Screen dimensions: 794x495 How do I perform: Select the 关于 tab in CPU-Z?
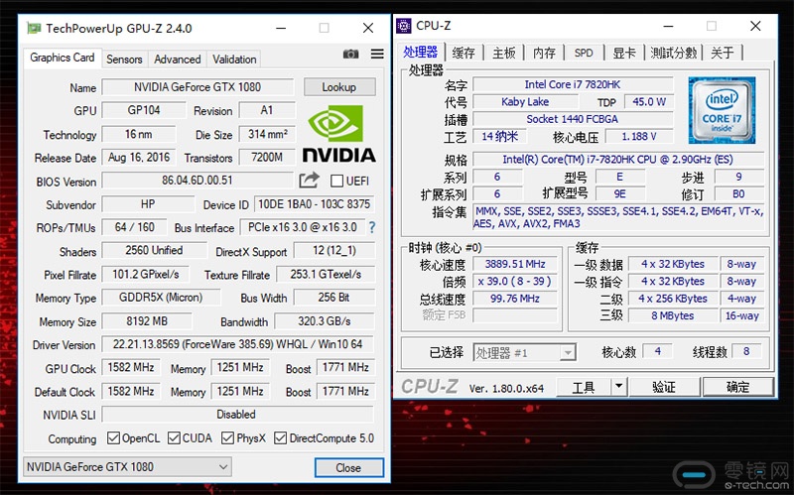click(x=723, y=53)
